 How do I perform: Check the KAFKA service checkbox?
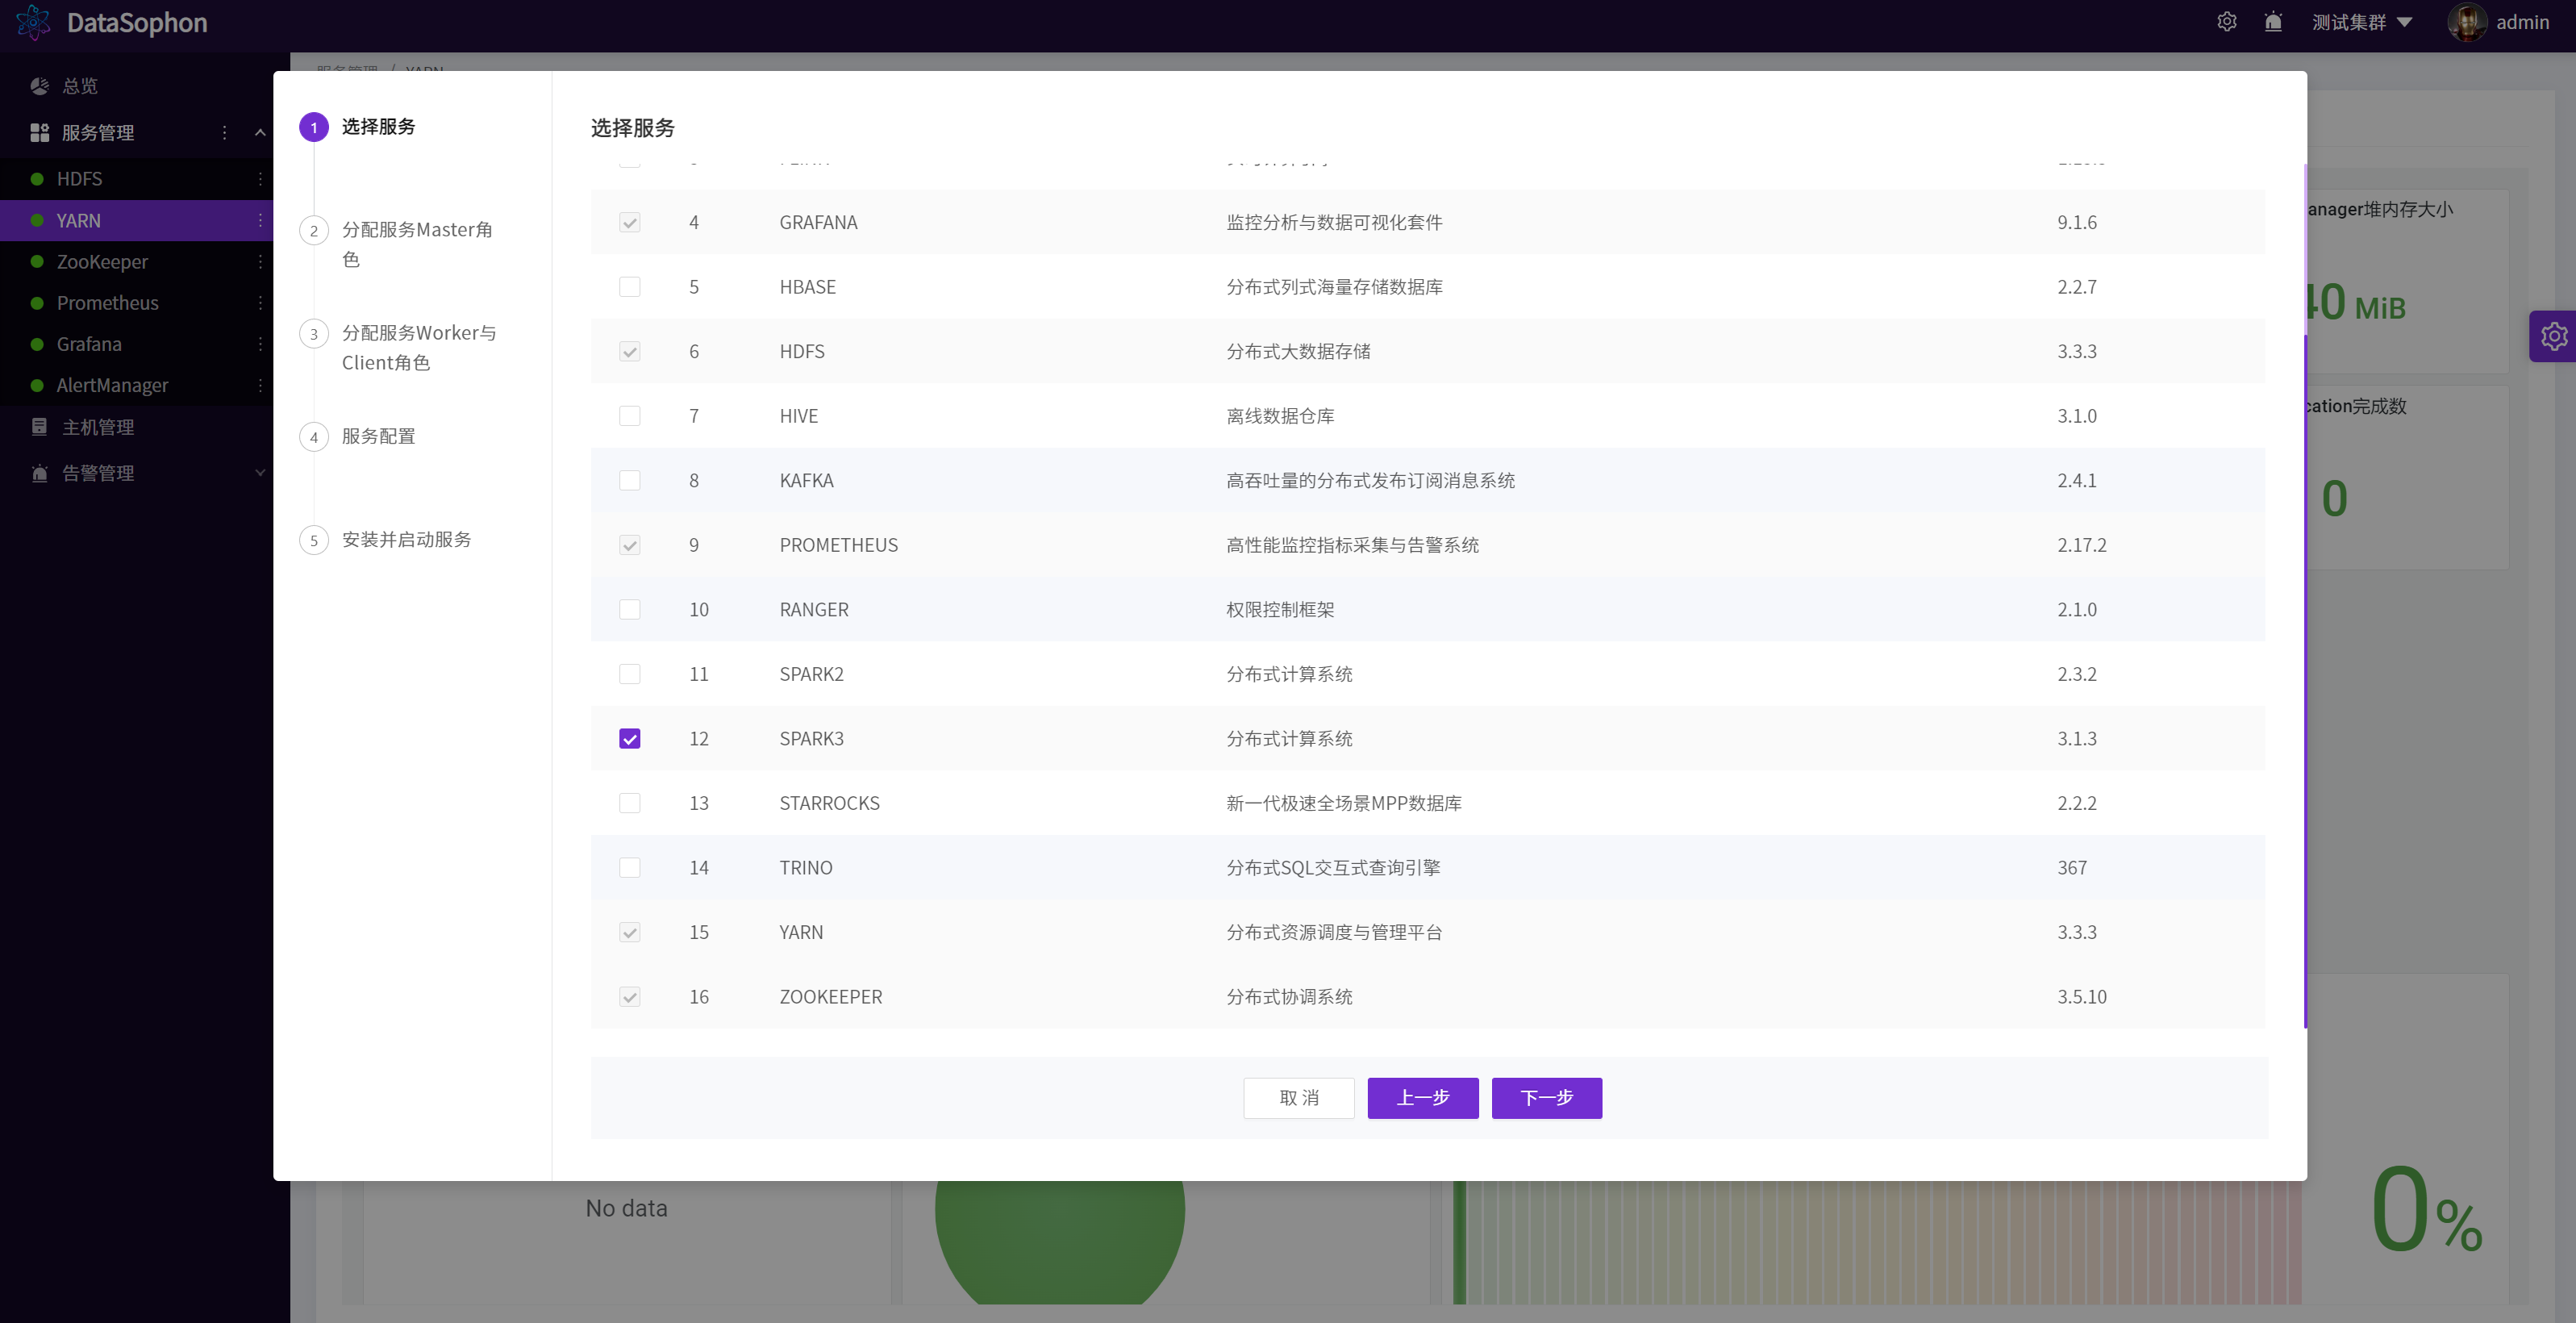pos(629,480)
